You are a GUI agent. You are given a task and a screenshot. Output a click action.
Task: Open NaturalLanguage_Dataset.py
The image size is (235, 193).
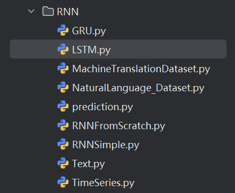click(138, 88)
